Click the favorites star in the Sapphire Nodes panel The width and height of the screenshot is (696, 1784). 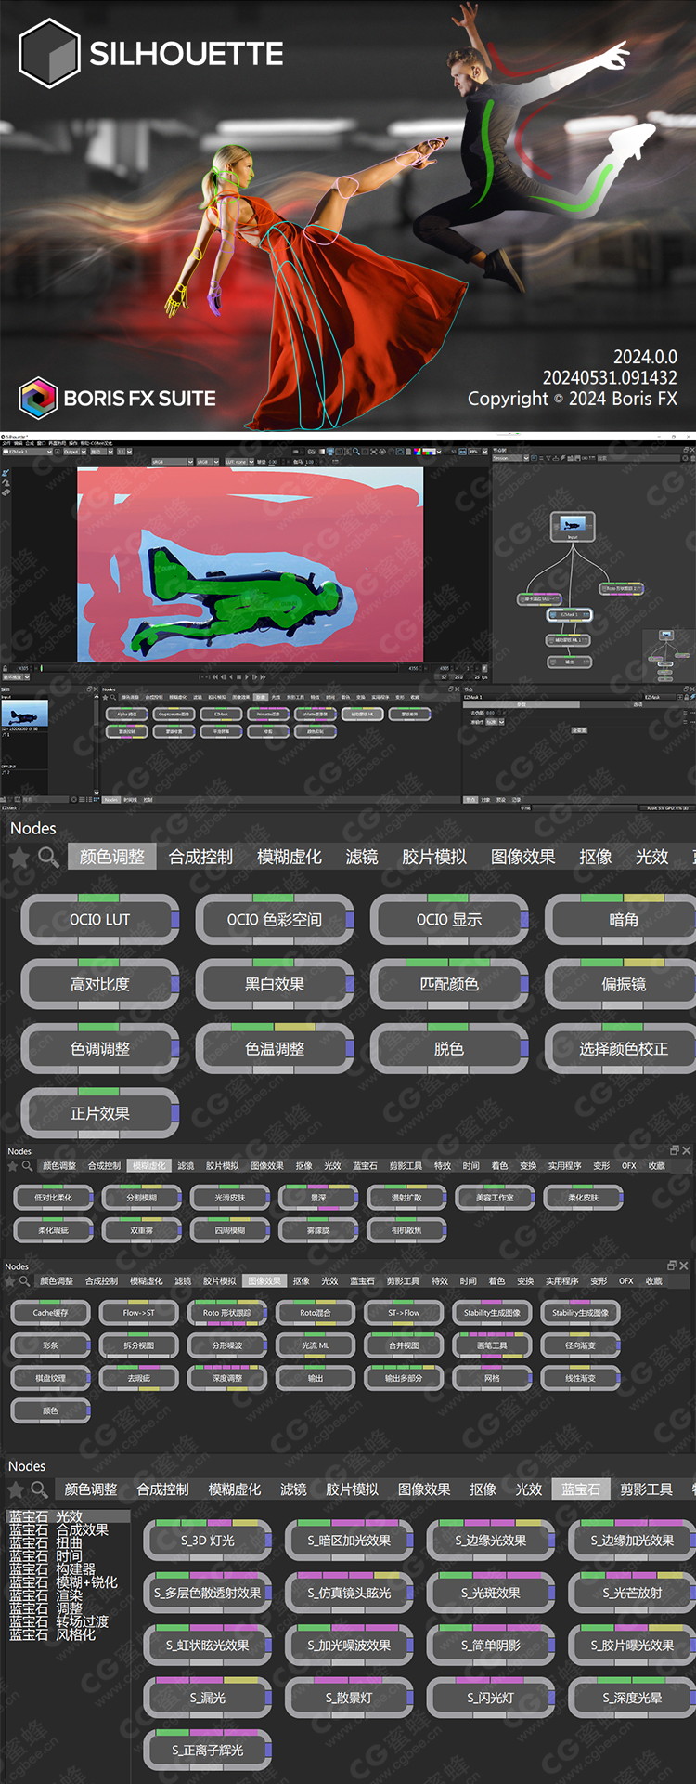[x=16, y=1489]
